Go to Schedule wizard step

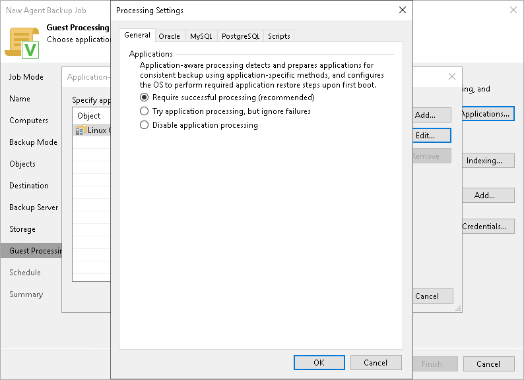click(x=25, y=273)
